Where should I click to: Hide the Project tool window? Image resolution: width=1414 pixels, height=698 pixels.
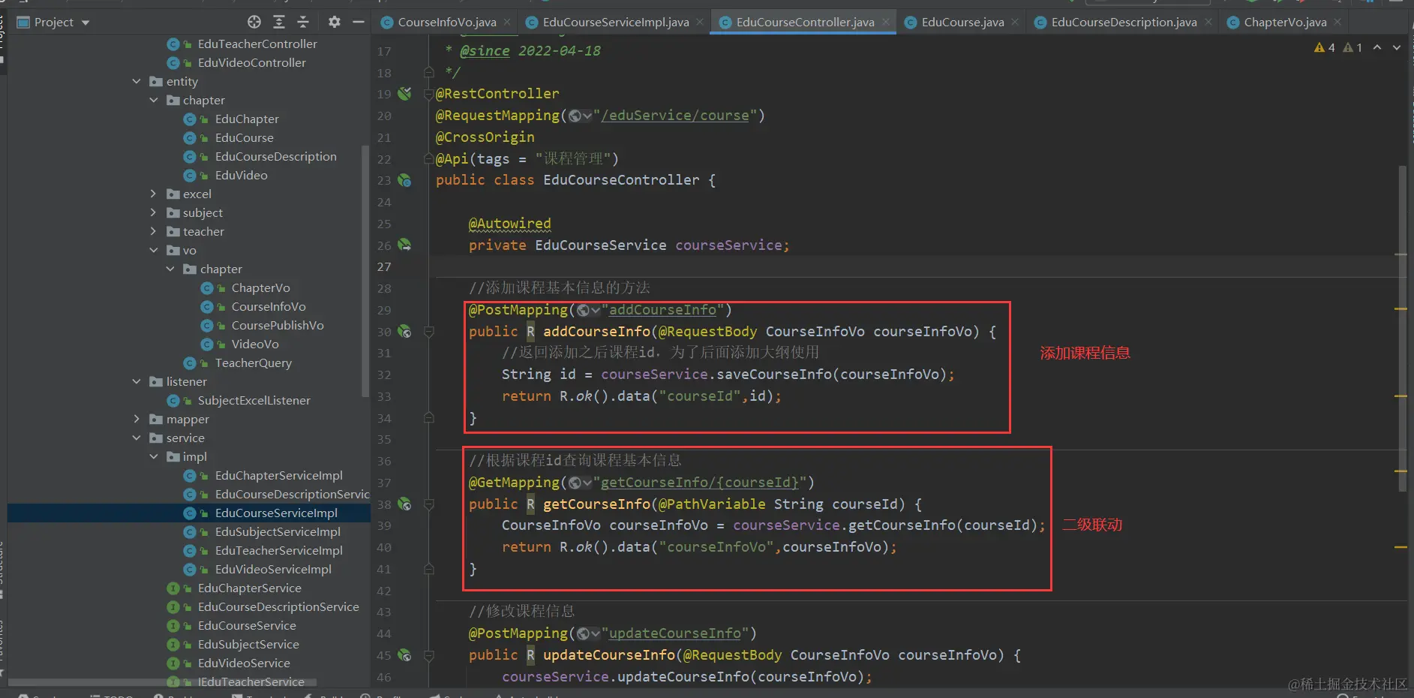click(x=359, y=22)
